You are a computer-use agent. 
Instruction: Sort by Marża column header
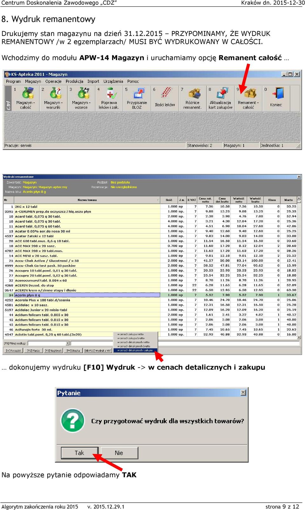[x=288, y=200]
